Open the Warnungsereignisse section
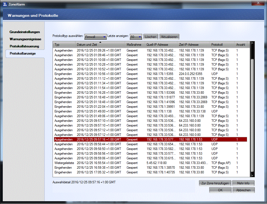 click(x=25, y=39)
